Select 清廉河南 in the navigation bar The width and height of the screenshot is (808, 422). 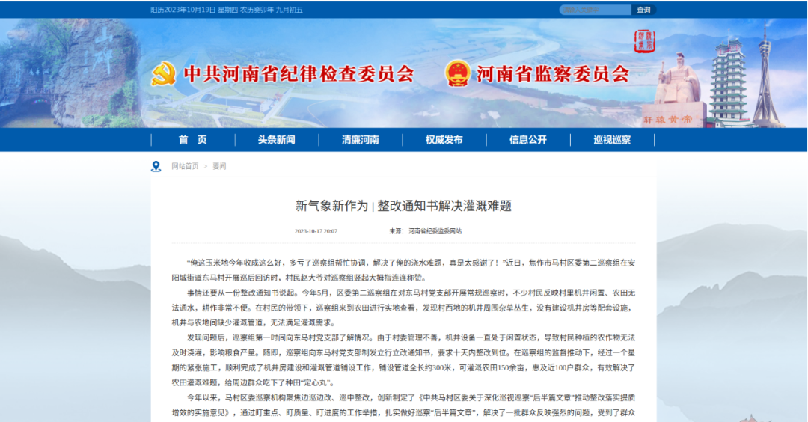(x=360, y=140)
